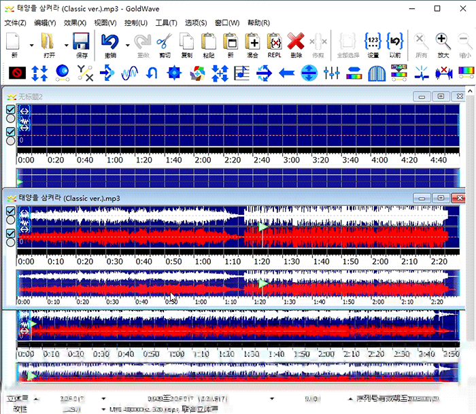Click green marker in mp3 overview strip
The height and width of the screenshot is (414, 476).
(263, 283)
